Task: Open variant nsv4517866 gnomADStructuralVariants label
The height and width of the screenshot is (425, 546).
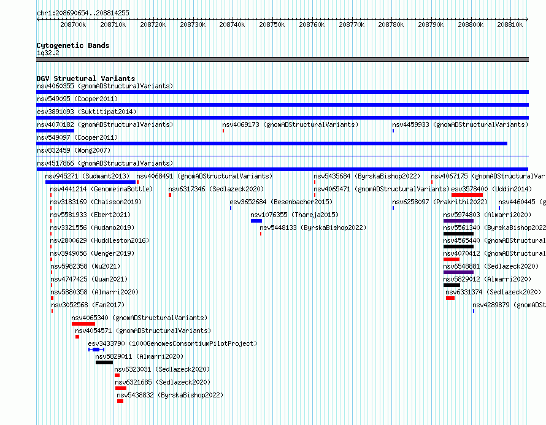Action: tap(105, 163)
